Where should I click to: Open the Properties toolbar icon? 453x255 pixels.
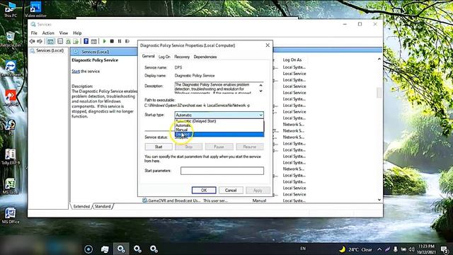(x=60, y=41)
